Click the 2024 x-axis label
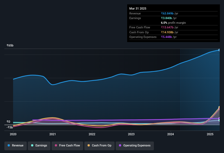This screenshot has height=153, width=224. click(171, 134)
